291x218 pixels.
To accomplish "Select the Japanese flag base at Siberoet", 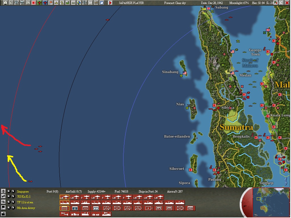I will [191, 170].
